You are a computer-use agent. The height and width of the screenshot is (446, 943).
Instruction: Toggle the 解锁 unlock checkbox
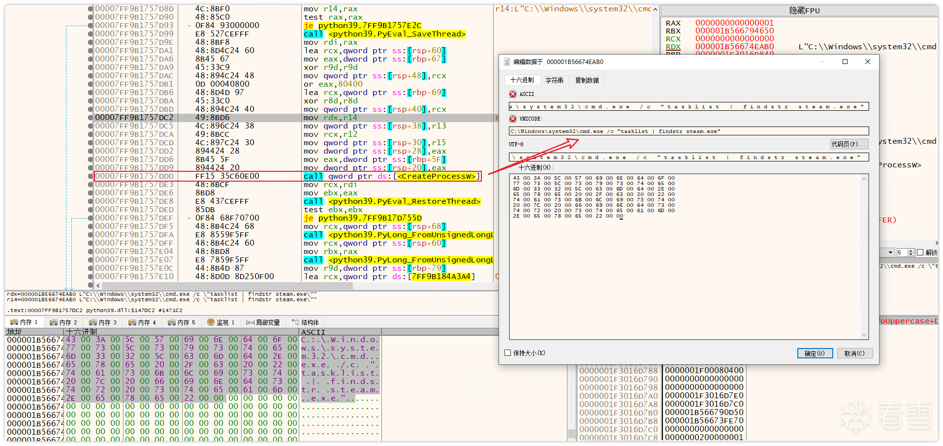pyautogui.click(x=920, y=253)
